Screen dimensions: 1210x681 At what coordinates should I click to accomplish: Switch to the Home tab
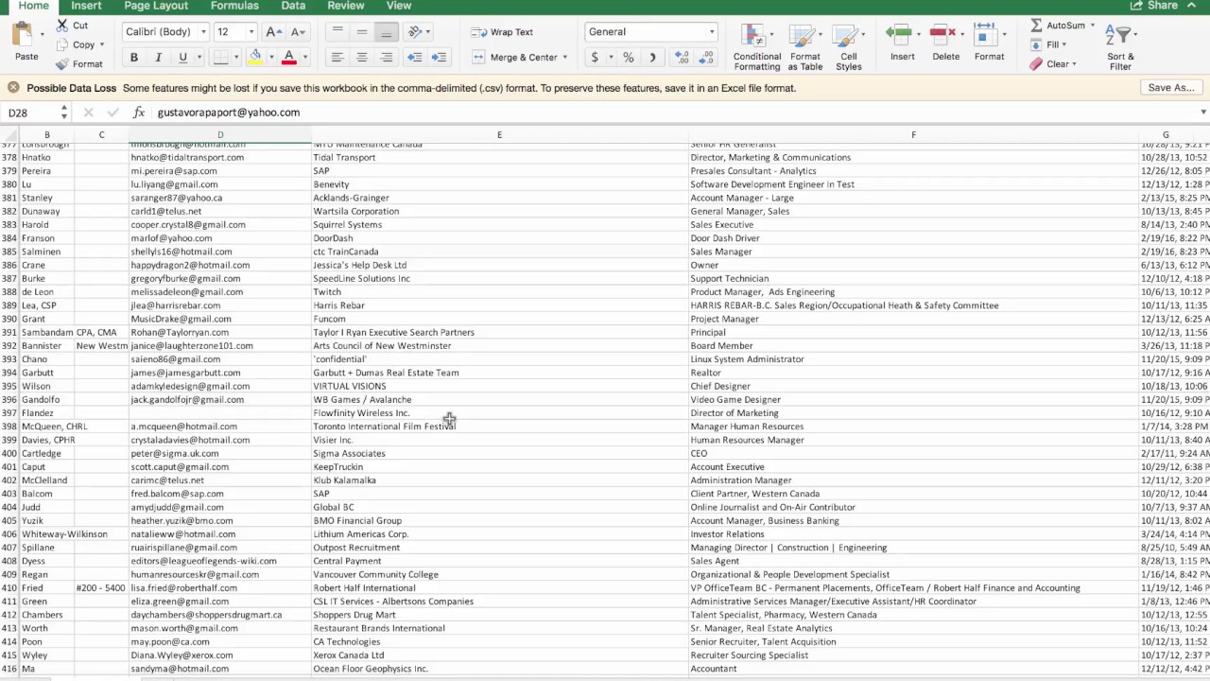click(x=33, y=6)
